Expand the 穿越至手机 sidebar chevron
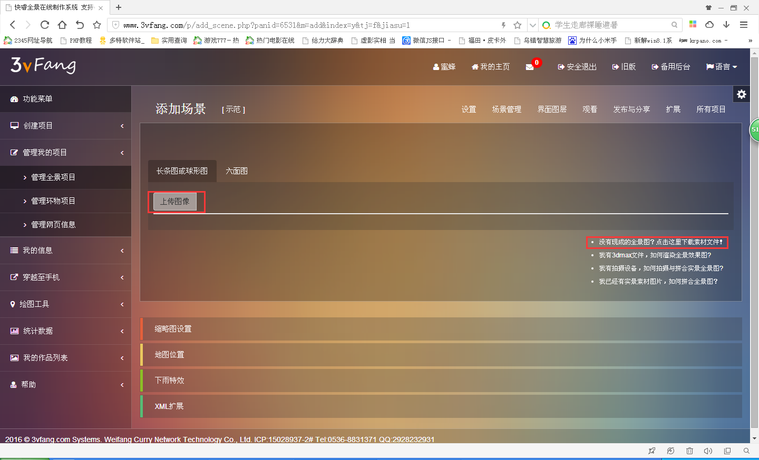 (122, 277)
